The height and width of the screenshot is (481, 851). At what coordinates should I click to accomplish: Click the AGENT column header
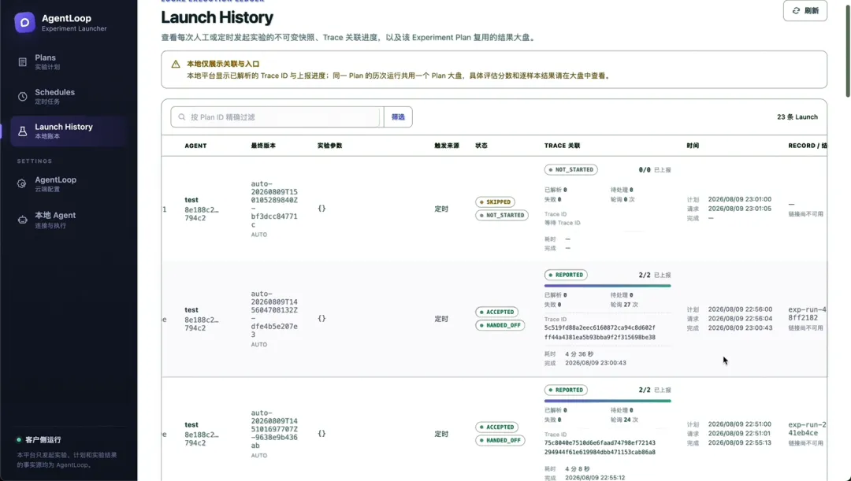195,146
